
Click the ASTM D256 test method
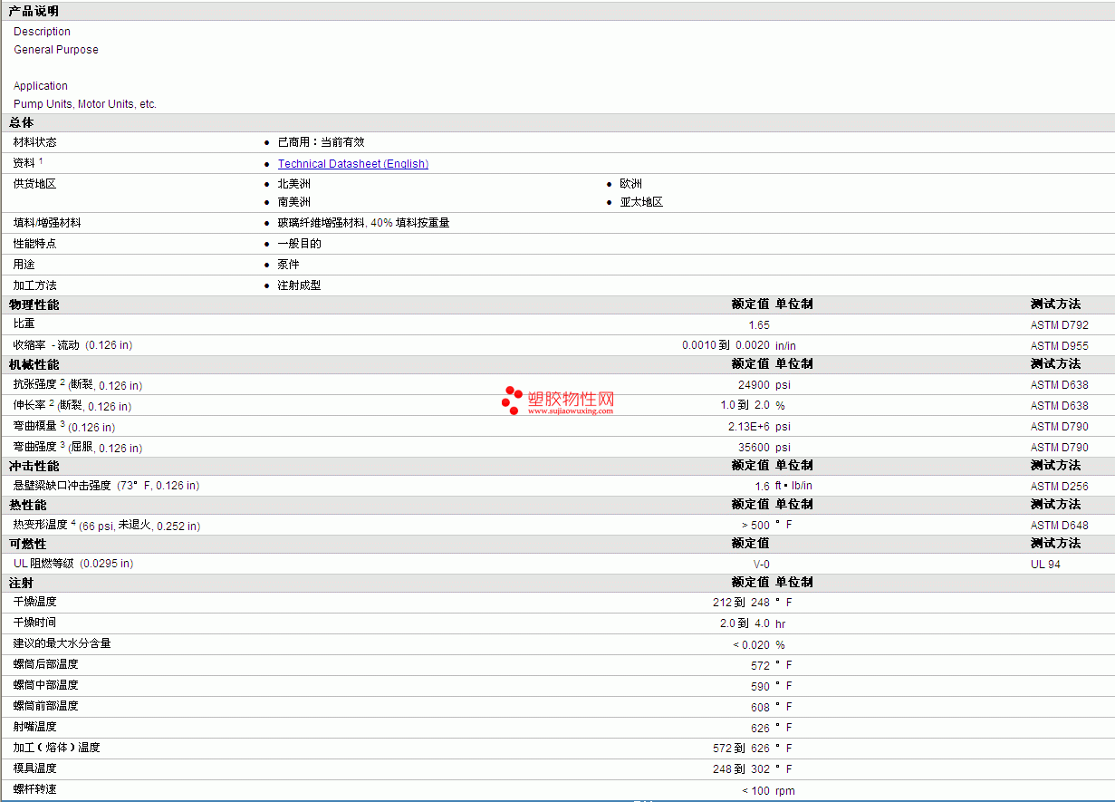tap(1060, 486)
